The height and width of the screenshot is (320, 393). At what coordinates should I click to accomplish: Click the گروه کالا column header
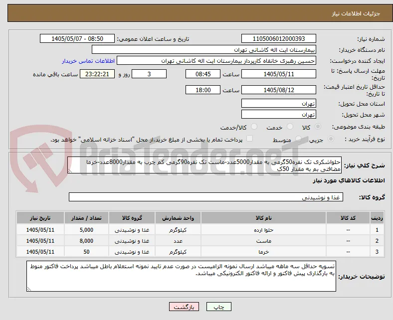pos(132,218)
